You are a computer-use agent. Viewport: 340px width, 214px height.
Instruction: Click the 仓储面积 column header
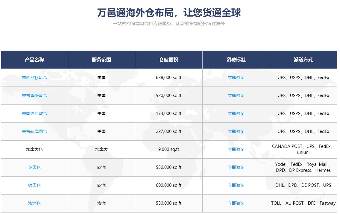pyautogui.click(x=169, y=60)
